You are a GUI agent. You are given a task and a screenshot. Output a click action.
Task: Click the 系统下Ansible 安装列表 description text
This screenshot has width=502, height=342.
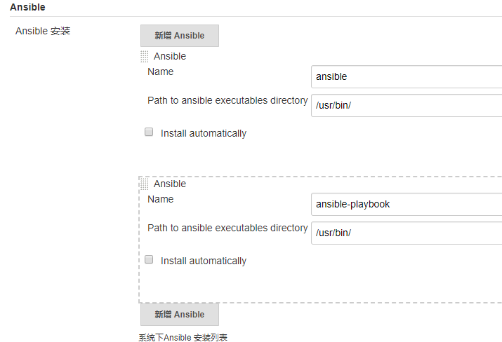point(183,337)
